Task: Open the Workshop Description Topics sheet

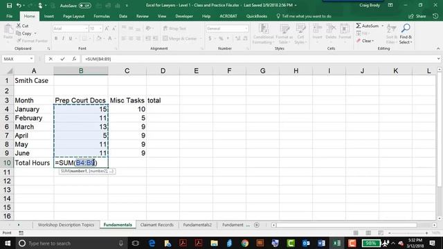Action: [x=66, y=225]
